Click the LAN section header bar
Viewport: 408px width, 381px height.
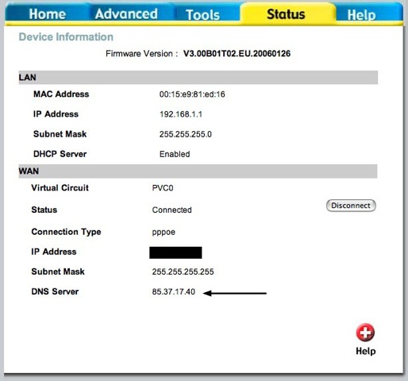tap(198, 78)
